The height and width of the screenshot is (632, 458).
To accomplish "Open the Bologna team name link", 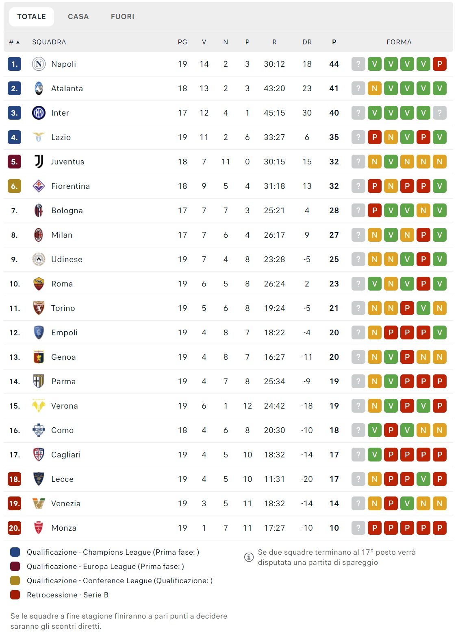I will (67, 210).
